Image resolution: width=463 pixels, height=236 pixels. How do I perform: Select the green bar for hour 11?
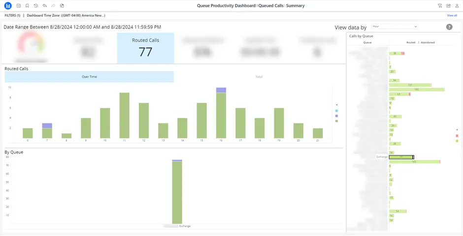click(124, 116)
